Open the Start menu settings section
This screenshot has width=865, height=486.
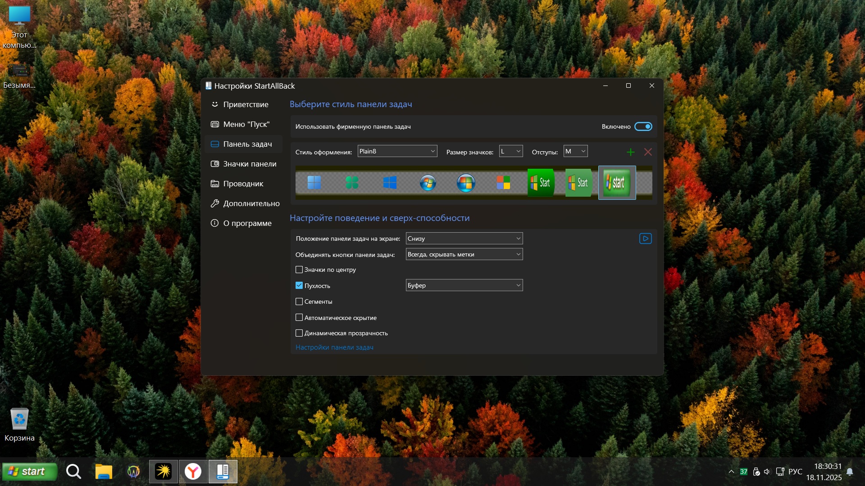pos(246,124)
